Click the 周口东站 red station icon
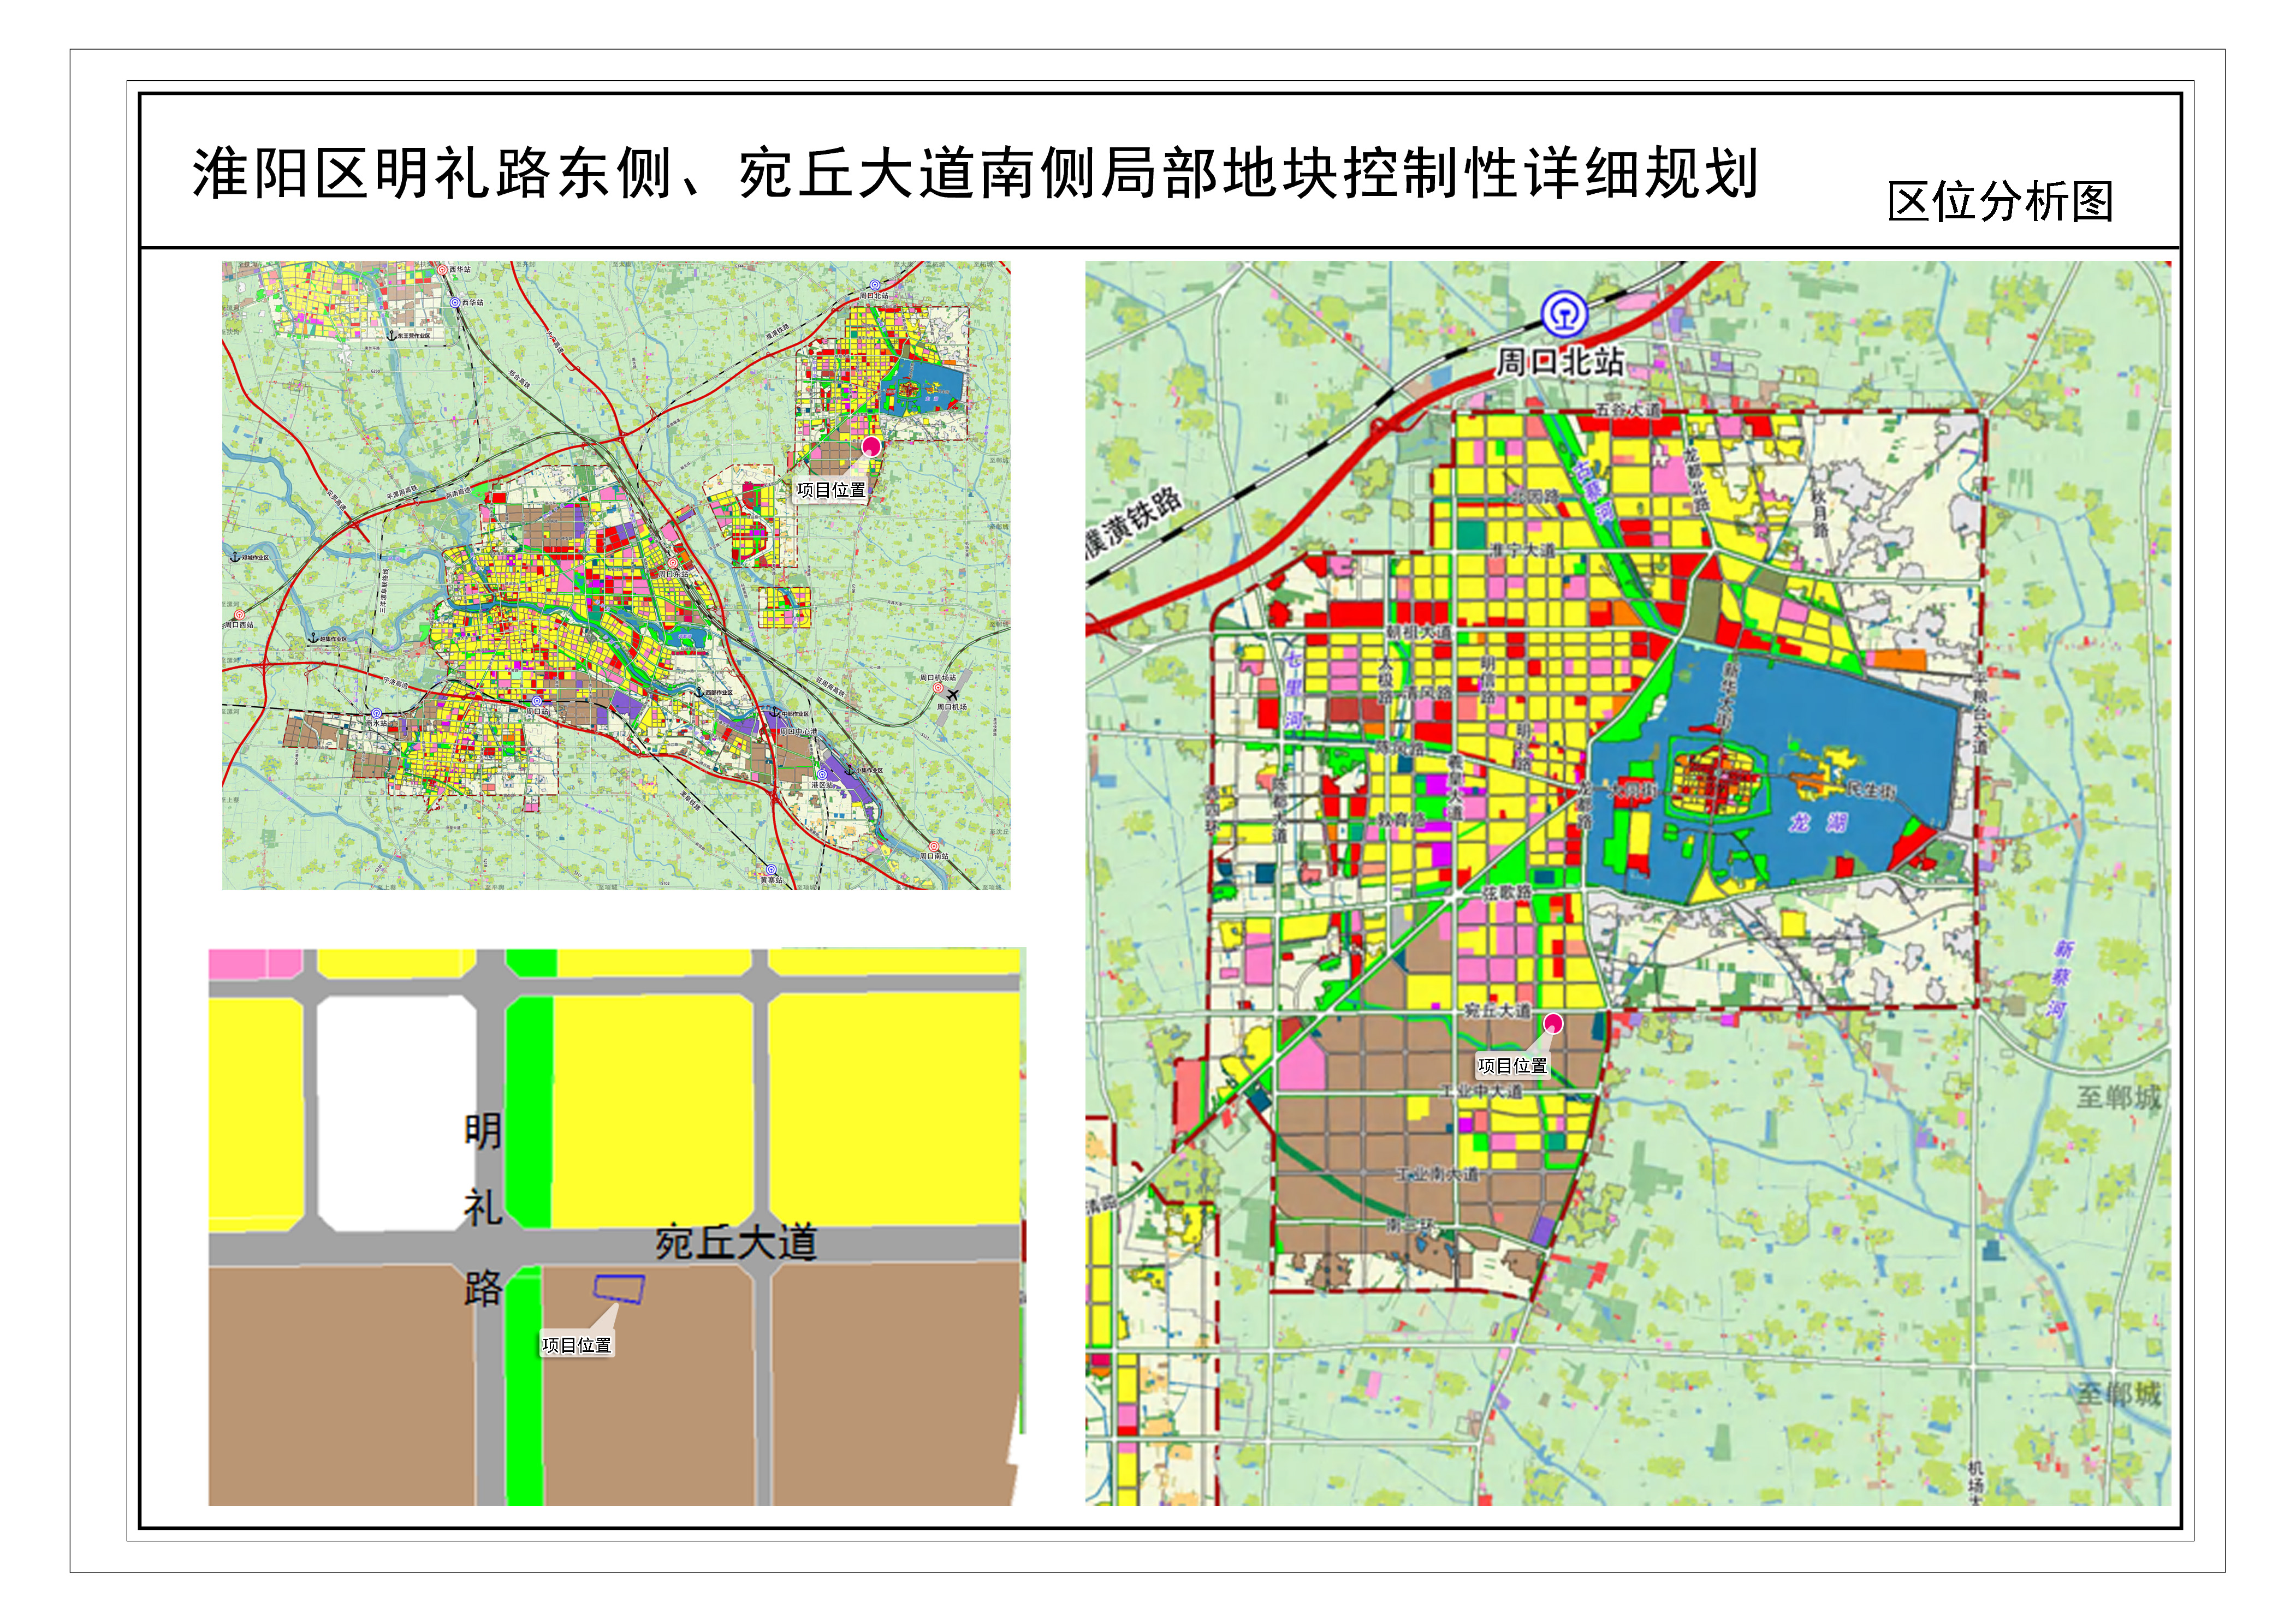The width and height of the screenshot is (2296, 1621). [x=672, y=564]
